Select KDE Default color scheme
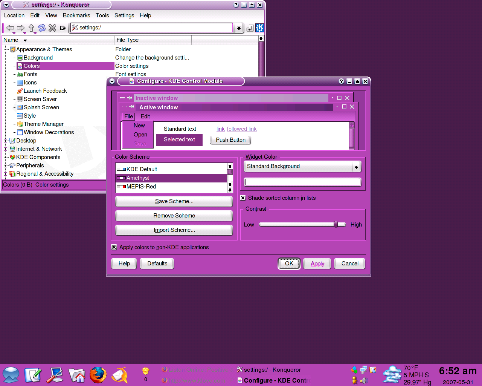The width and height of the screenshot is (482, 386). click(171, 169)
